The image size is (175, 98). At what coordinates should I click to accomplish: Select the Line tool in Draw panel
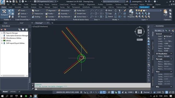pos(91,10)
